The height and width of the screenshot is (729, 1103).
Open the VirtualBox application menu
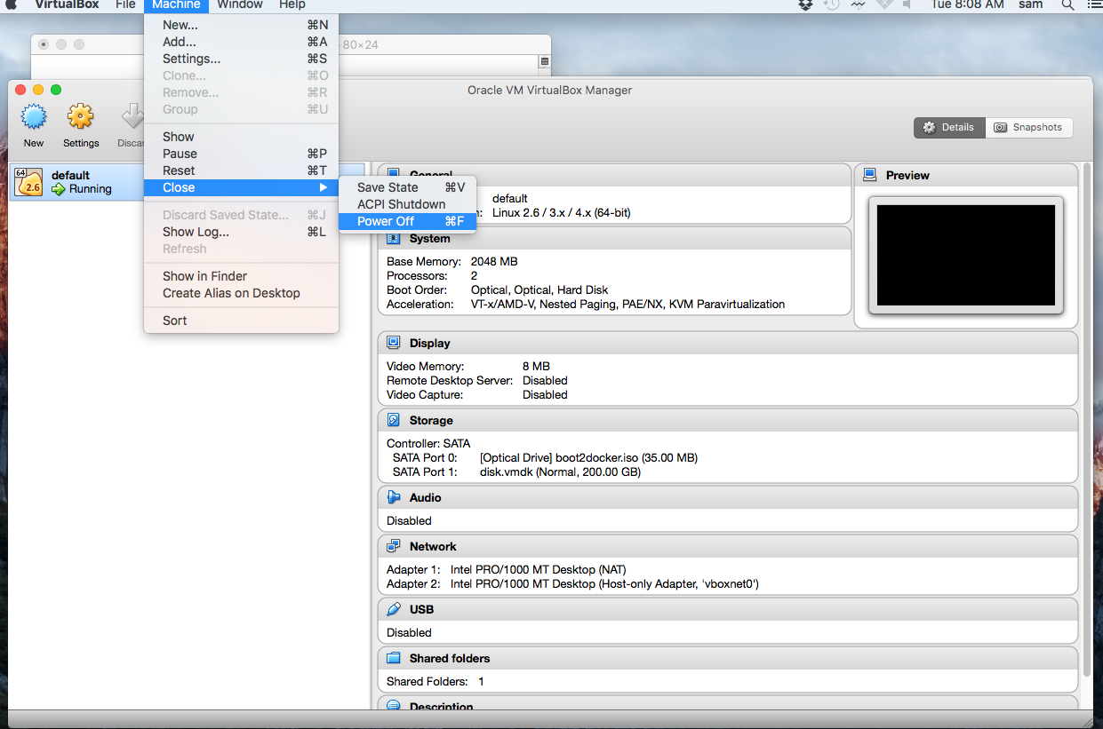point(66,4)
